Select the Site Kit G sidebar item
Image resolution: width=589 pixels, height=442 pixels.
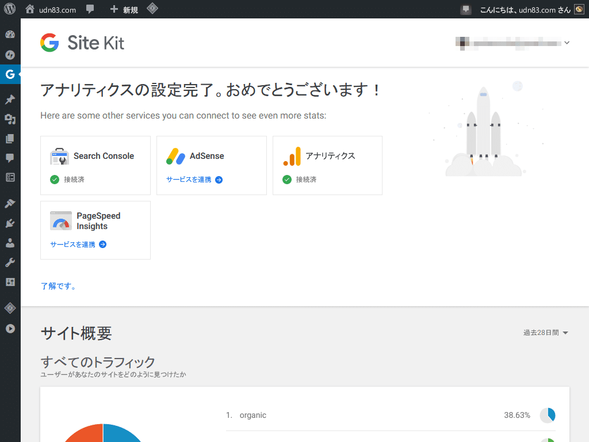(x=10, y=74)
